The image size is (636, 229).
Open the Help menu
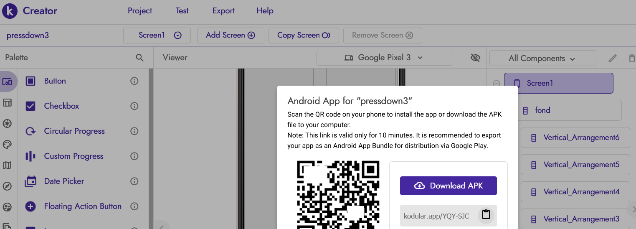pos(265,11)
